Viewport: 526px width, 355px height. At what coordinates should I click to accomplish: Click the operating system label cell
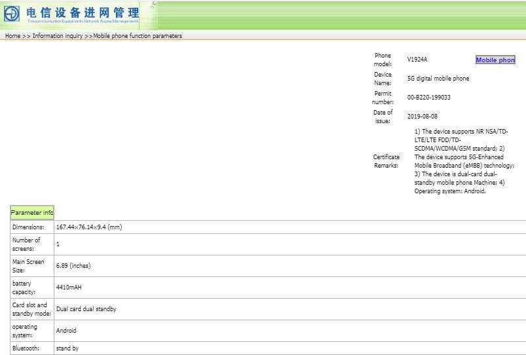tap(32, 331)
